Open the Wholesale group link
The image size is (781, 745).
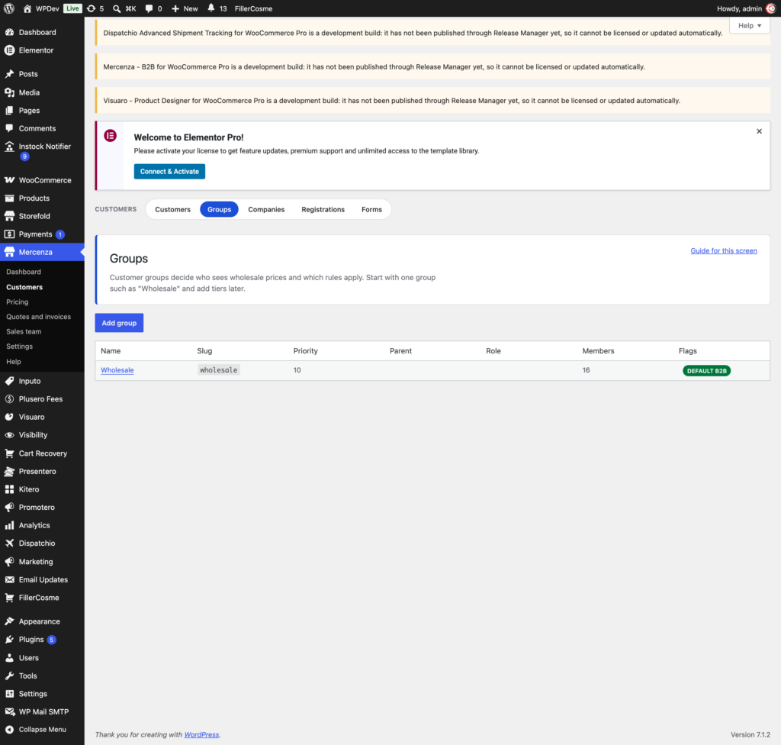click(117, 370)
